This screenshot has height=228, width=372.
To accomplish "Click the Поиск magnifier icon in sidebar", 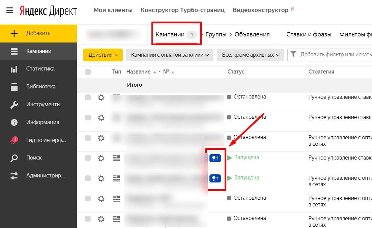I will 14,158.
